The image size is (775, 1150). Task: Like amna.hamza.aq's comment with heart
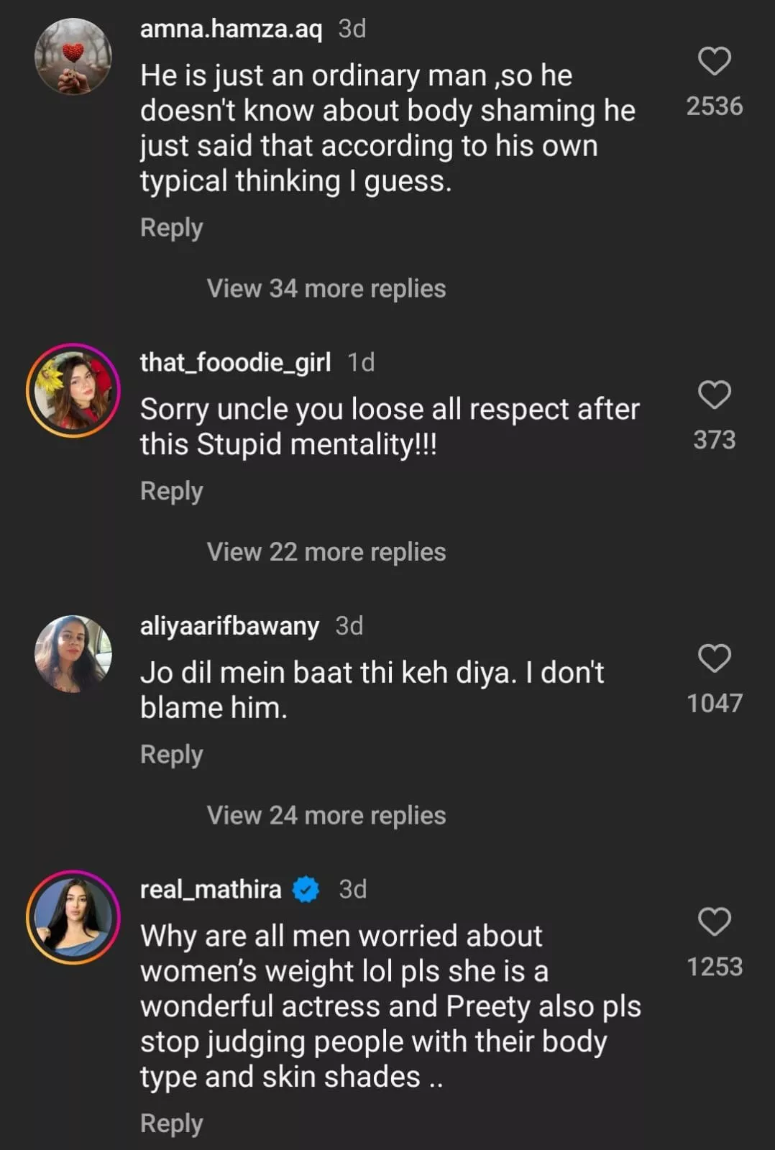[x=714, y=61]
